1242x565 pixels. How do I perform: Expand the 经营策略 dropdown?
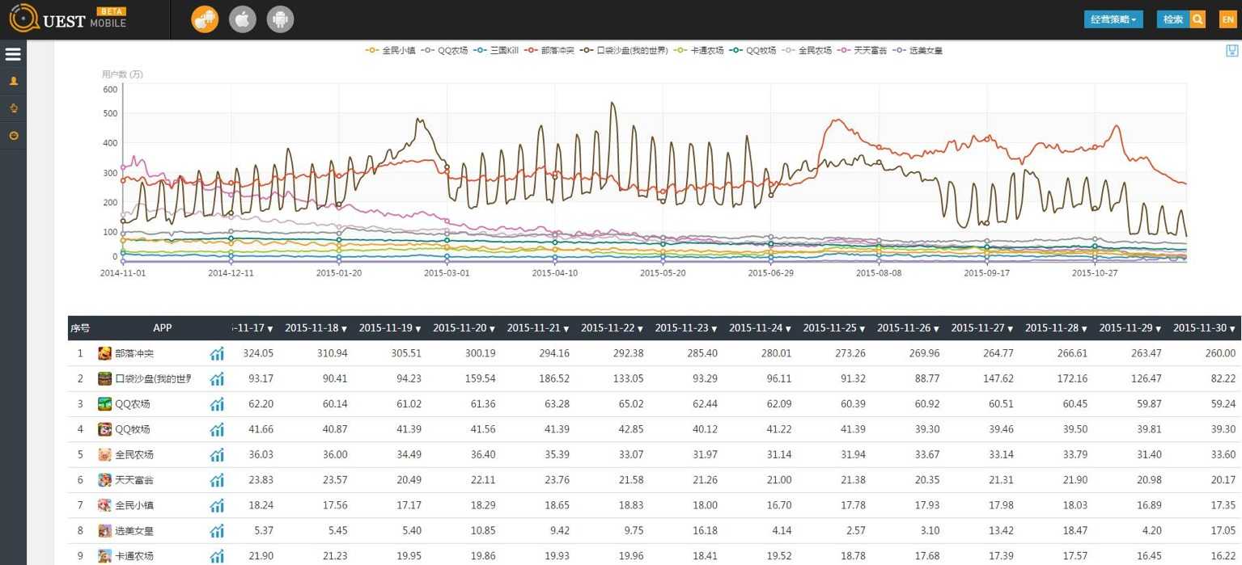click(x=1113, y=19)
